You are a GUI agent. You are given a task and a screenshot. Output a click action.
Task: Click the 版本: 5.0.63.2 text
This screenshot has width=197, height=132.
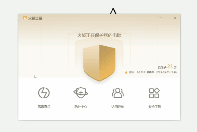coord(137,72)
